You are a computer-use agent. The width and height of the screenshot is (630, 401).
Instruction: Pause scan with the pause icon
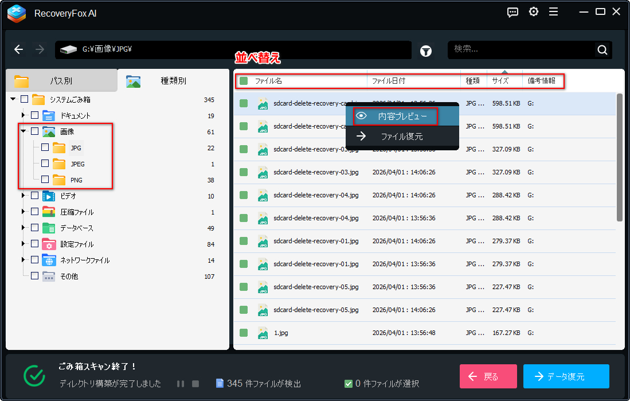181,384
